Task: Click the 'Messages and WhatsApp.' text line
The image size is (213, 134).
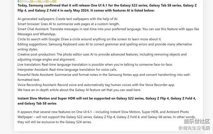Action: click(x=37, y=34)
